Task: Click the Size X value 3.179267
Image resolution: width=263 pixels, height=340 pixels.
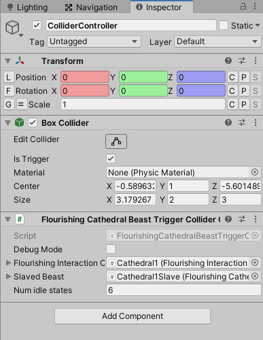Action: point(135,200)
